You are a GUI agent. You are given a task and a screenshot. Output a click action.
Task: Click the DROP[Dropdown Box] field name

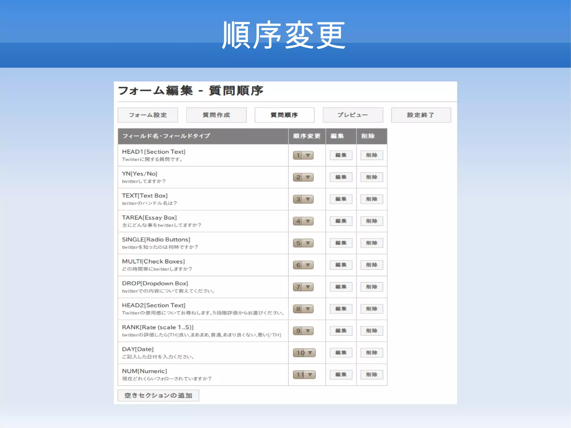tap(155, 283)
